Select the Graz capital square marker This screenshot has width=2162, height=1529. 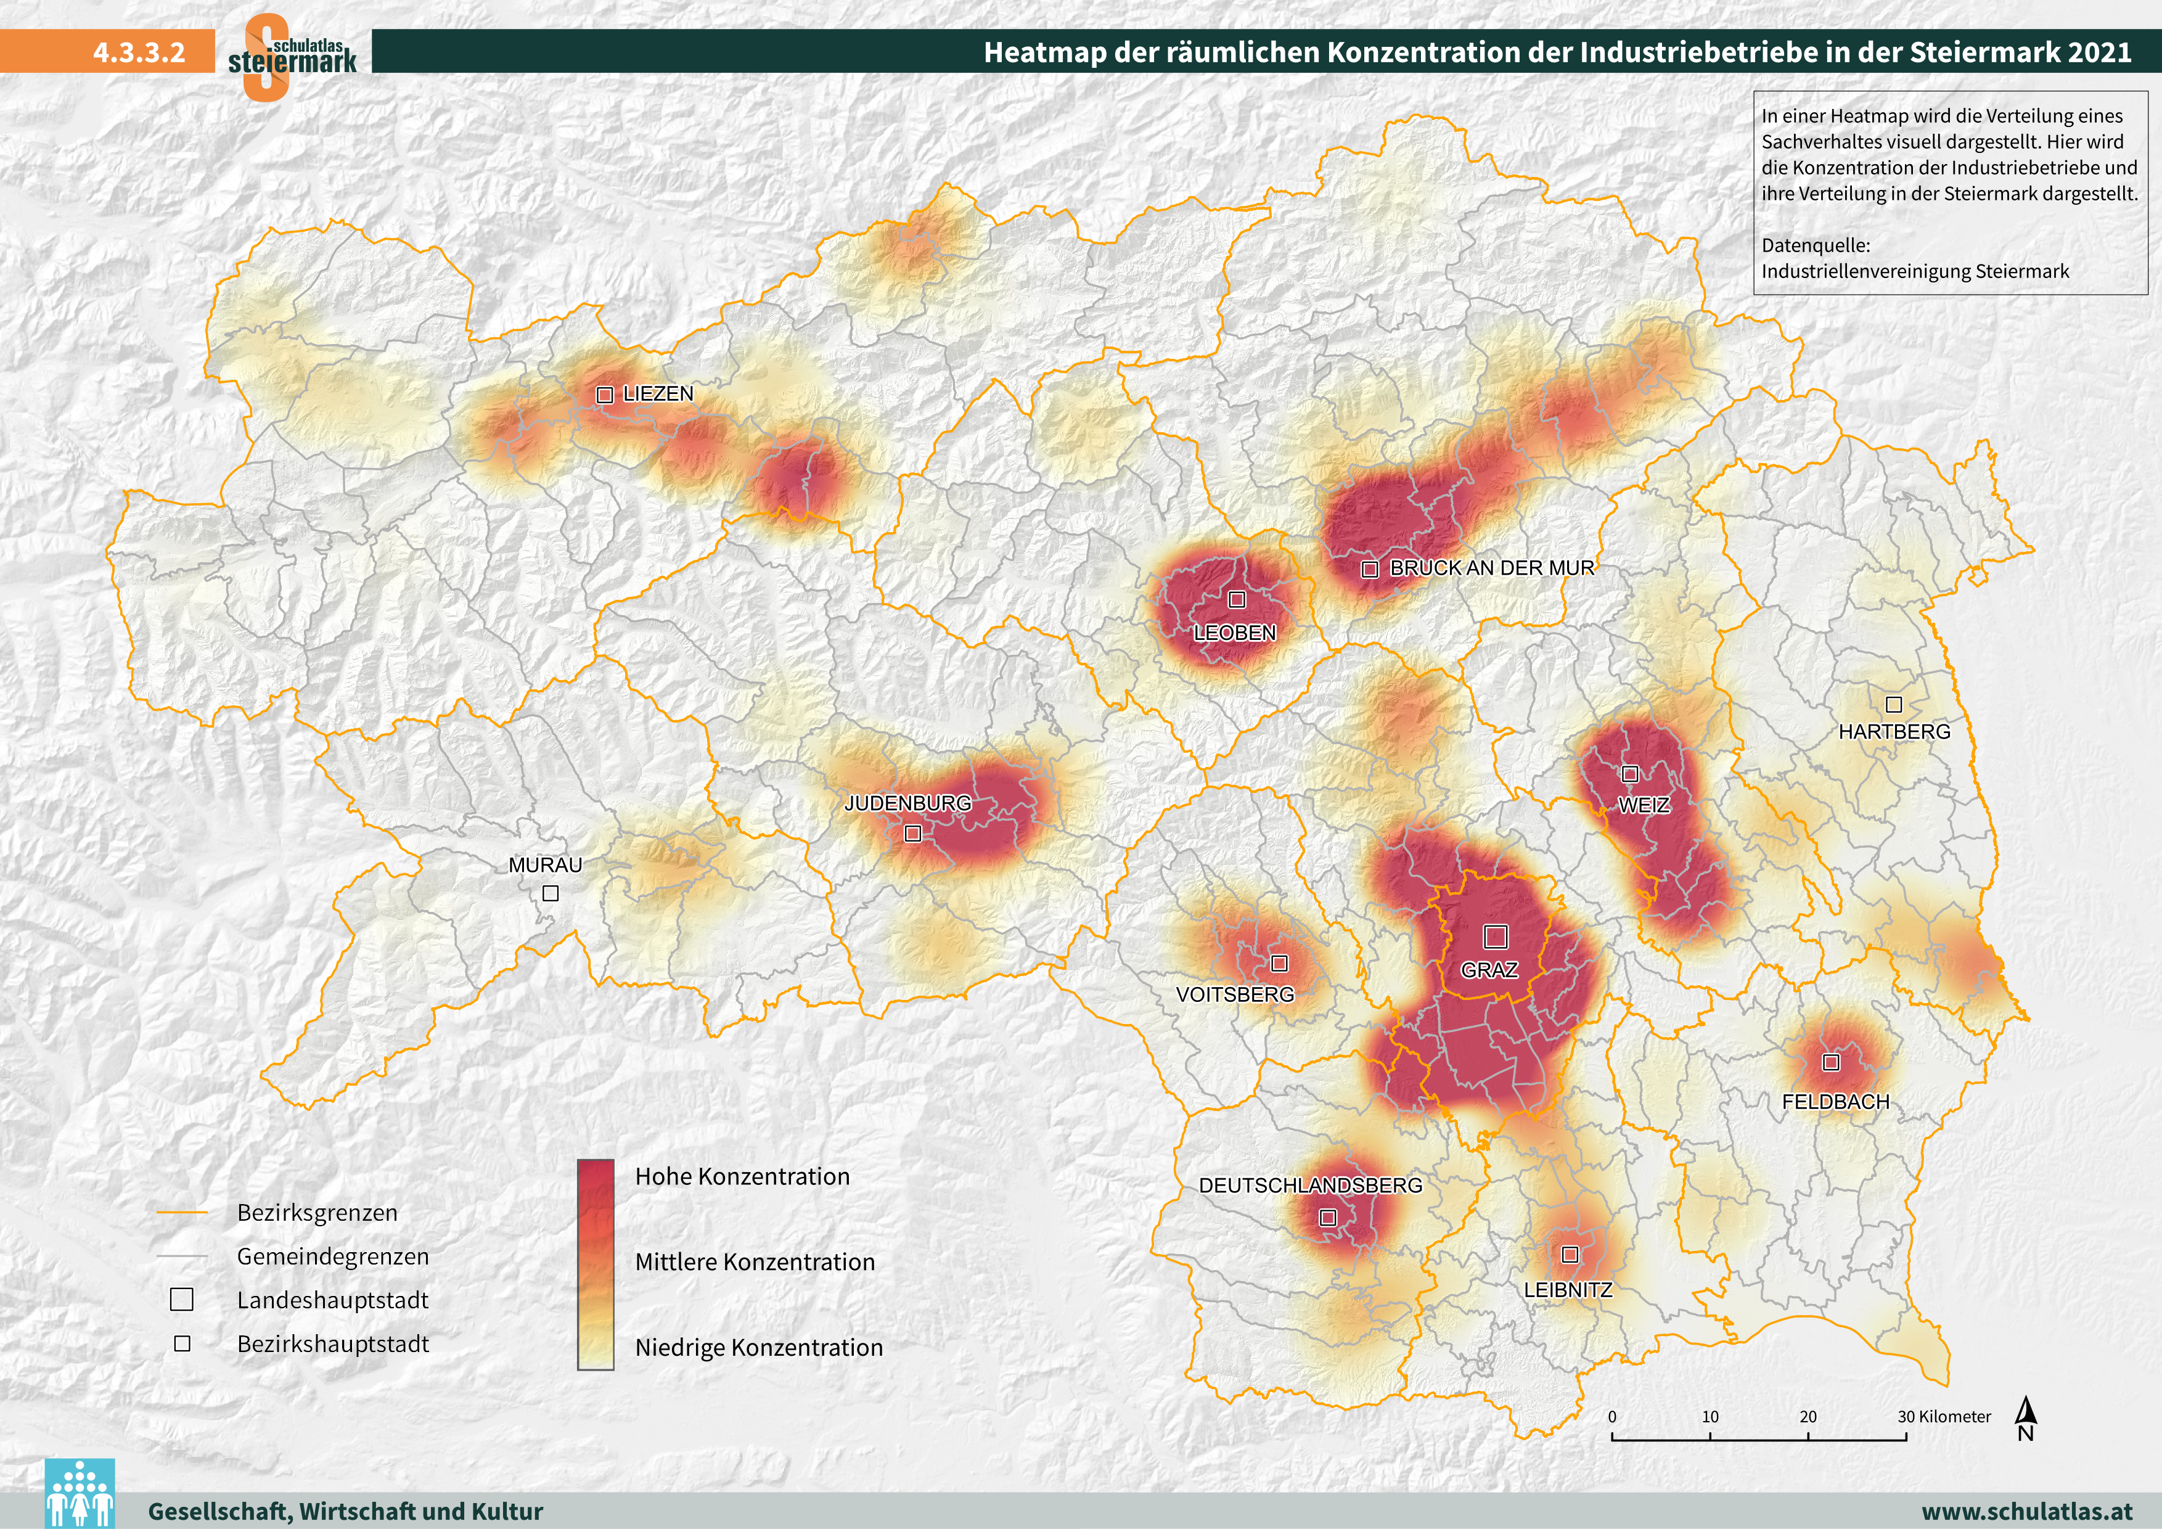coord(1496,936)
